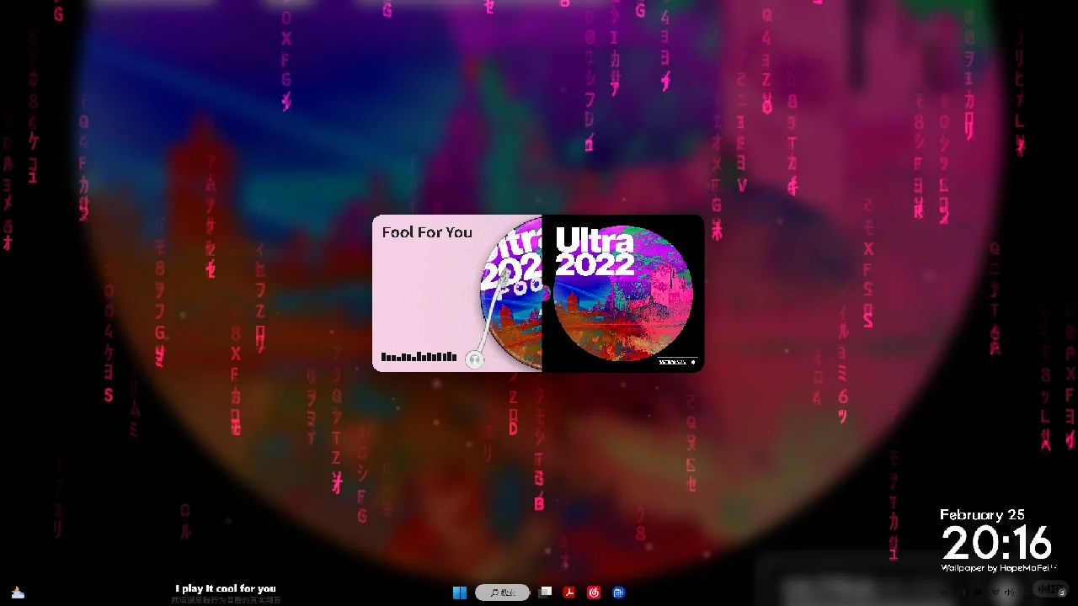
Task: Click the song title Fool For You
Action: pyautogui.click(x=427, y=232)
